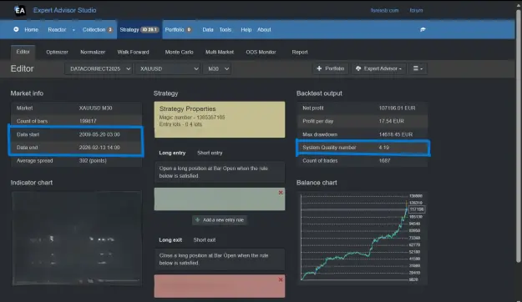Viewport: 522px width, 302px height.
Task: Click Add a new entry rule button
Action: tap(220, 220)
